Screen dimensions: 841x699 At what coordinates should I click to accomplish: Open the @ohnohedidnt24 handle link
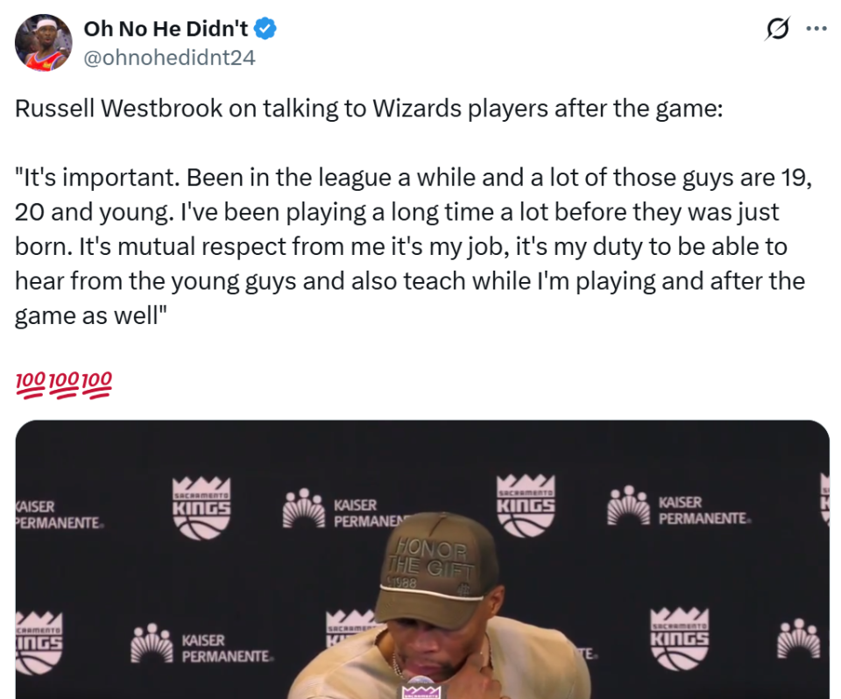[x=169, y=58]
